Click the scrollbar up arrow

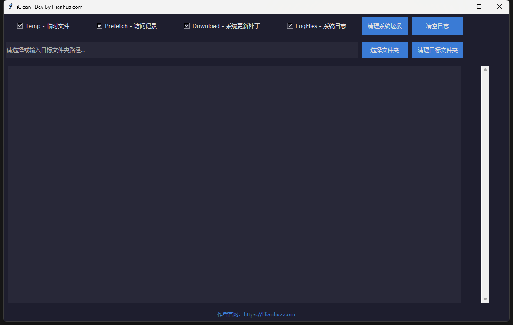(x=485, y=69)
